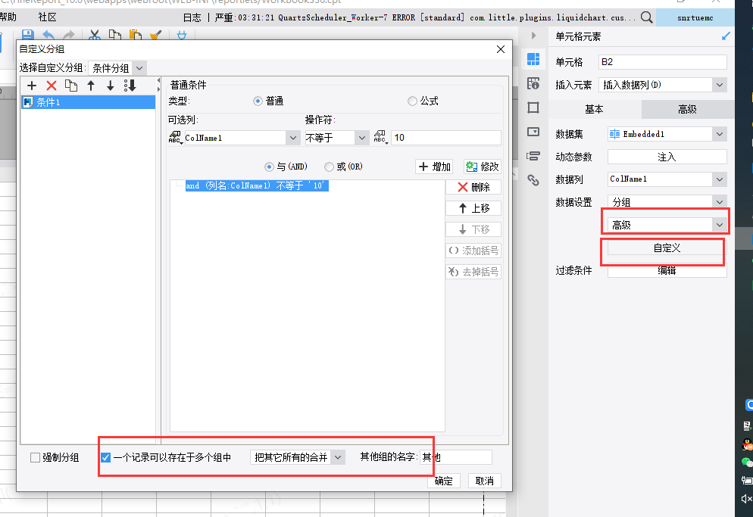Uncheck 一个记录可以存在于多个组中 checkbox
This screenshot has width=753, height=517.
105,457
